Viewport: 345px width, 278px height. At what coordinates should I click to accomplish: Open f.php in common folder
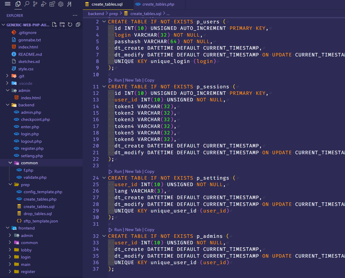click(28, 170)
